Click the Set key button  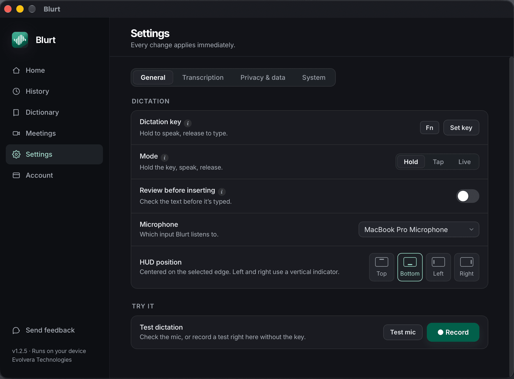coord(461,128)
